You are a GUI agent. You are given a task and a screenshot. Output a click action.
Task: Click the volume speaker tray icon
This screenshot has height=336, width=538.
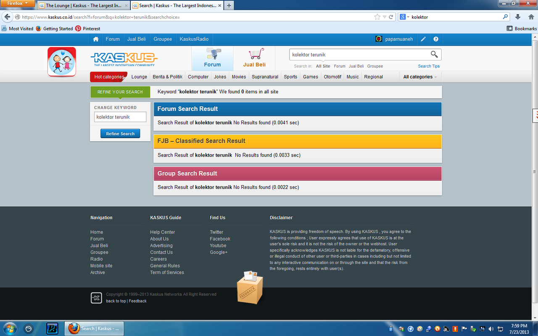491,329
